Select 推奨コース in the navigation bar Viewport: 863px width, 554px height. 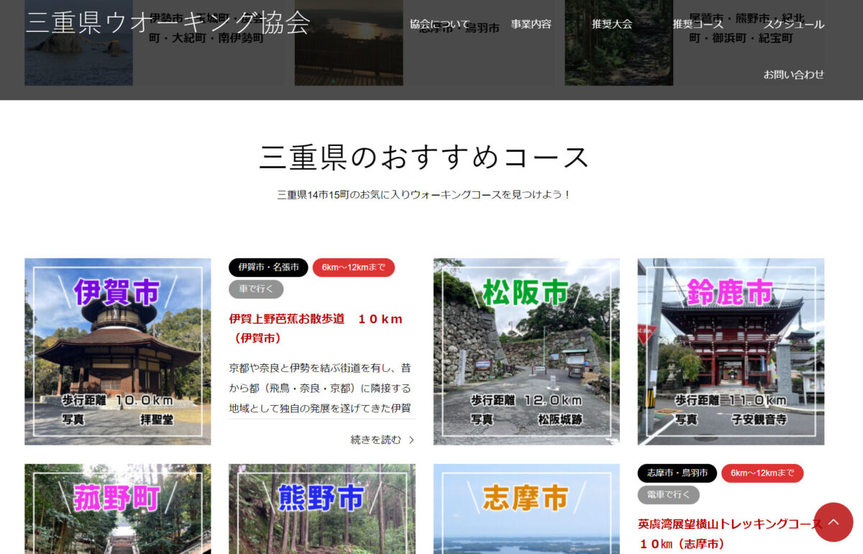coord(698,24)
